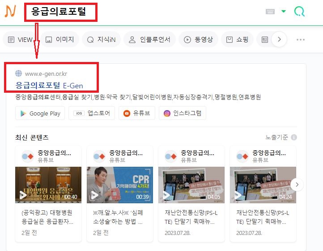
Task: Click channel logo on the 04:24 video card
Action: [x=242, y=156]
